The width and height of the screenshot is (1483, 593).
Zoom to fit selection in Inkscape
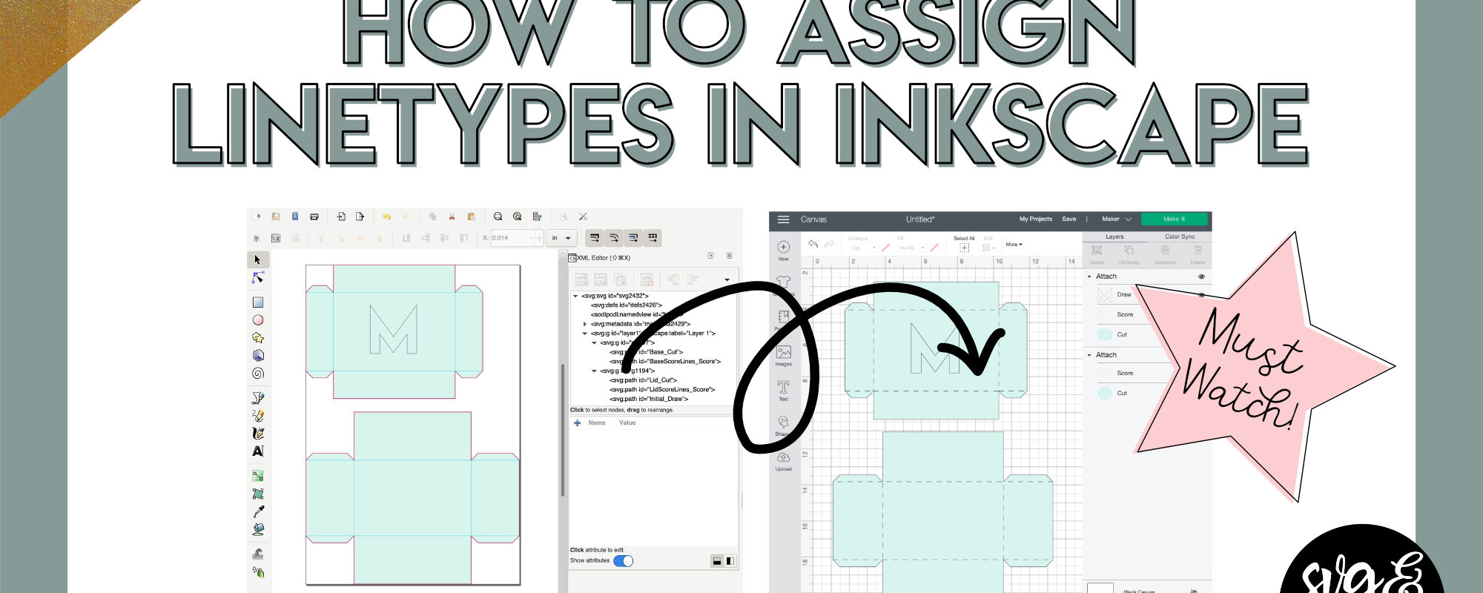click(498, 216)
